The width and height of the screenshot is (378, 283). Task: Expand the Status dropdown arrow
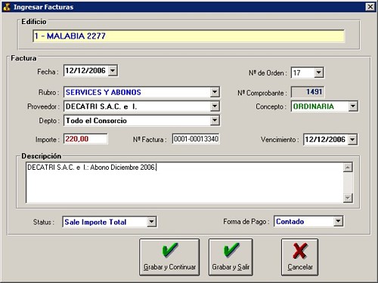click(x=151, y=222)
